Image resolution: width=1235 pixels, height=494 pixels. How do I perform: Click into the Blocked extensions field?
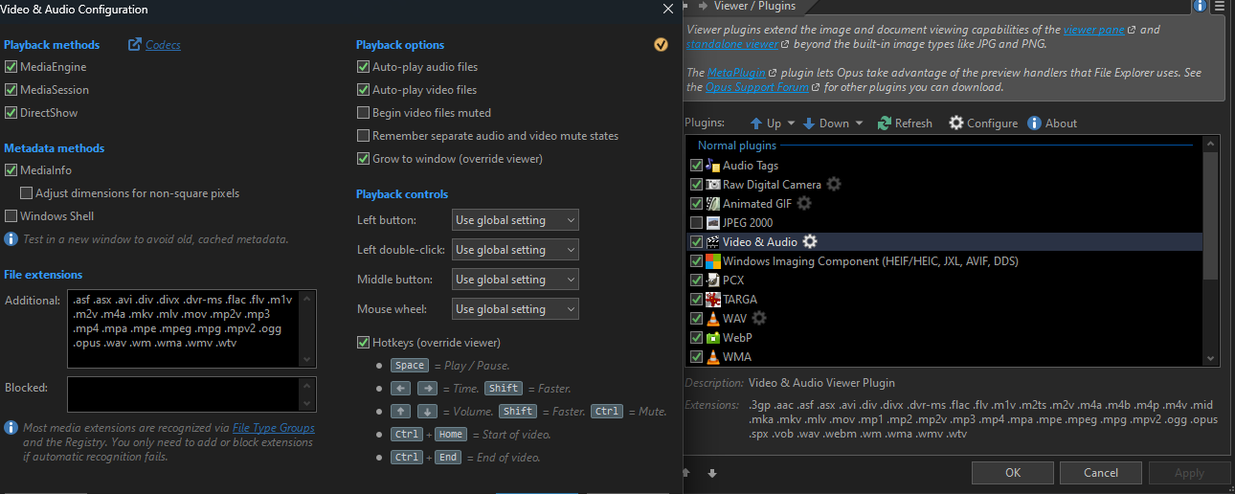point(184,393)
